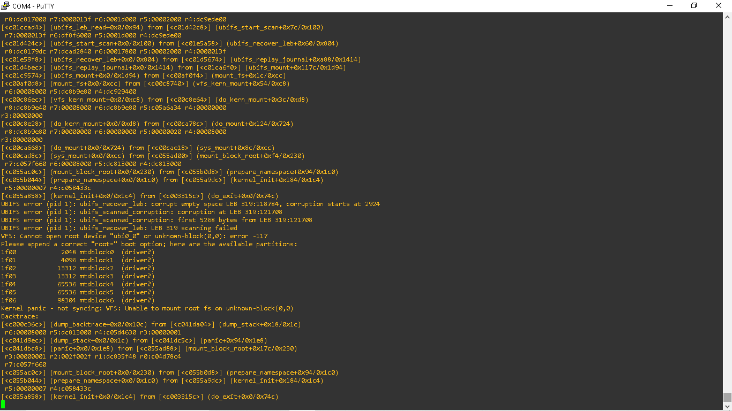Click the scrollbar thumb near the bottom

coord(727,397)
